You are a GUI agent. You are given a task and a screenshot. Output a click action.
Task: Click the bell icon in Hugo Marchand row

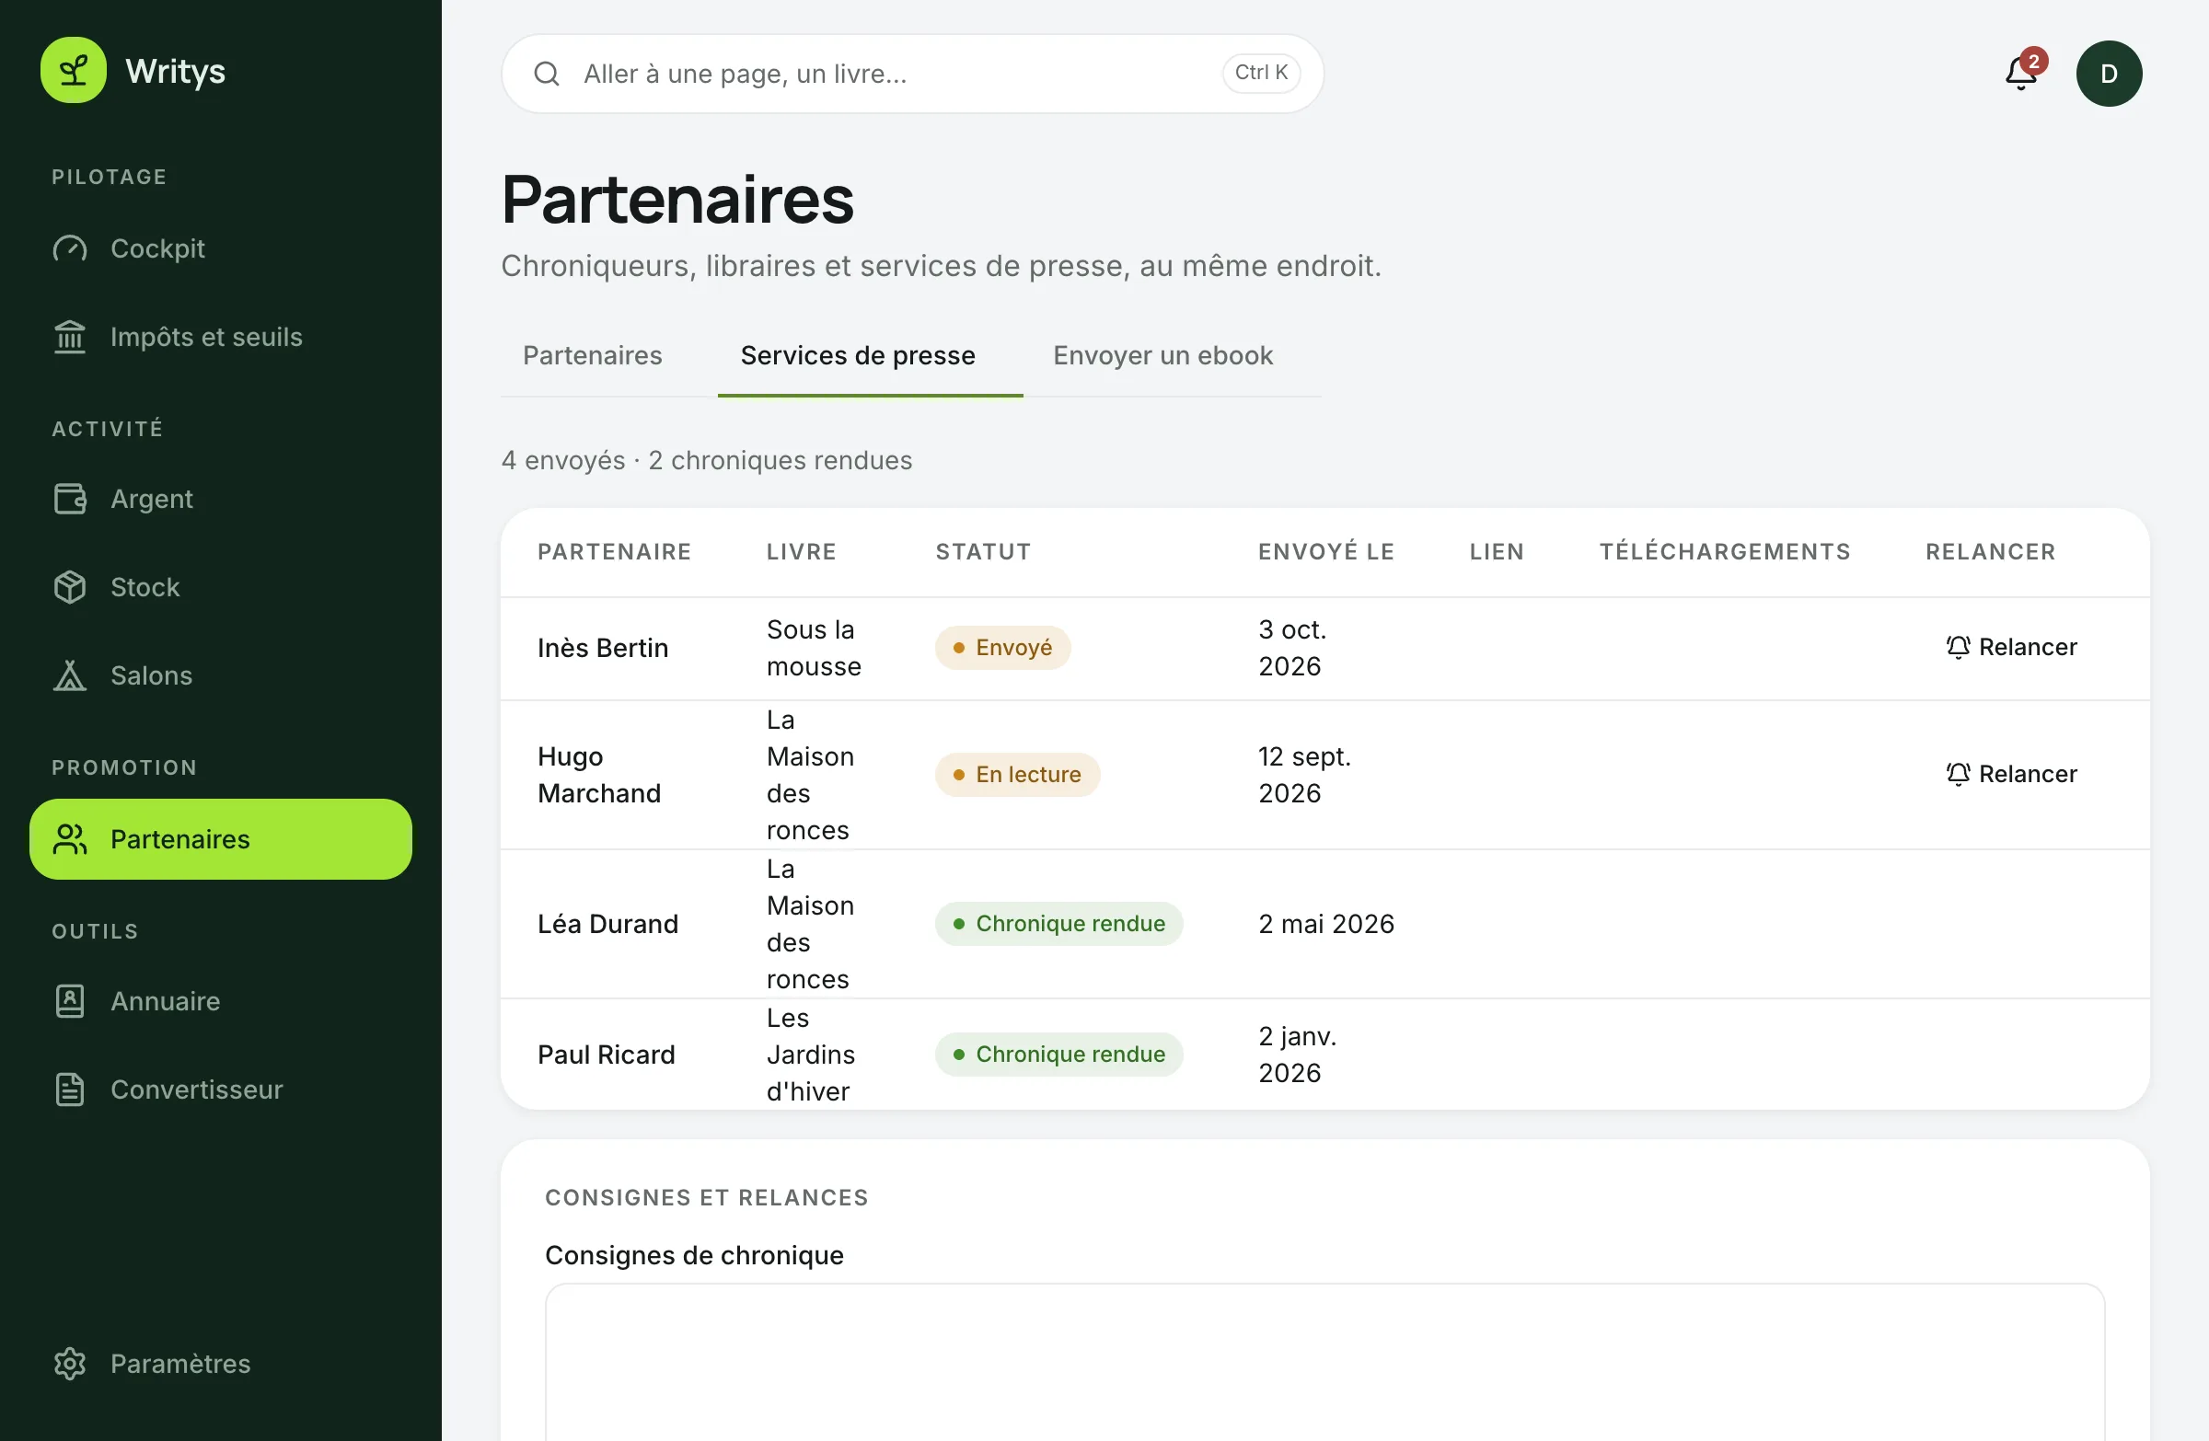[x=1959, y=774]
